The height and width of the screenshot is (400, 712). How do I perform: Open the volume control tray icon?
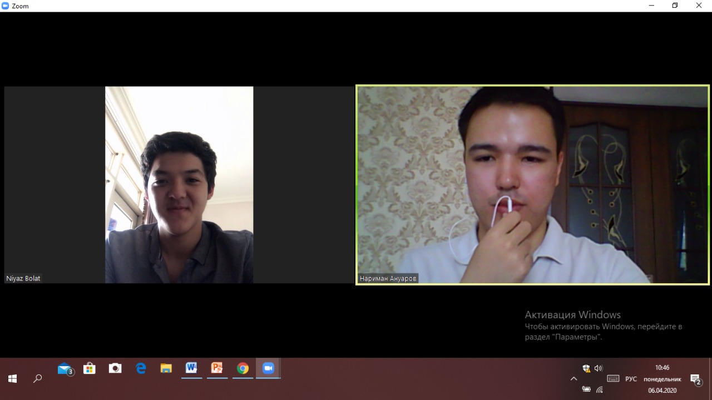coord(599,368)
